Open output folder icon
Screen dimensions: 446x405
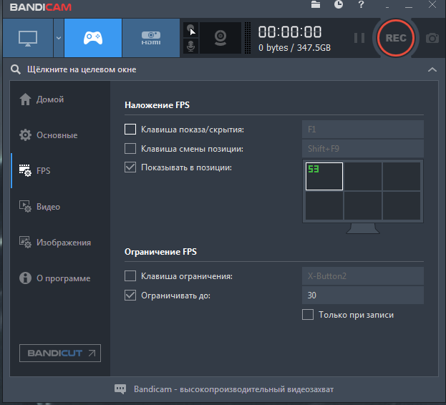coord(316,4)
